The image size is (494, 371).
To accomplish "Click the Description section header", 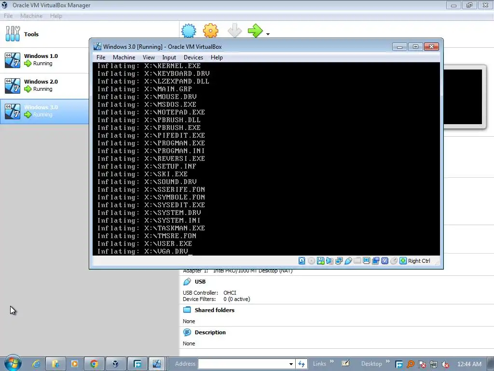I will [210, 332].
